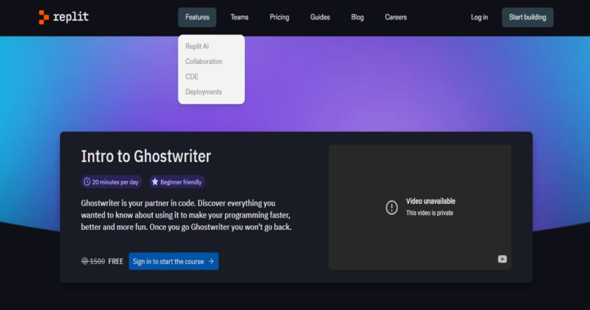Go to the Pricing page
This screenshot has height=310, width=590.
point(279,17)
